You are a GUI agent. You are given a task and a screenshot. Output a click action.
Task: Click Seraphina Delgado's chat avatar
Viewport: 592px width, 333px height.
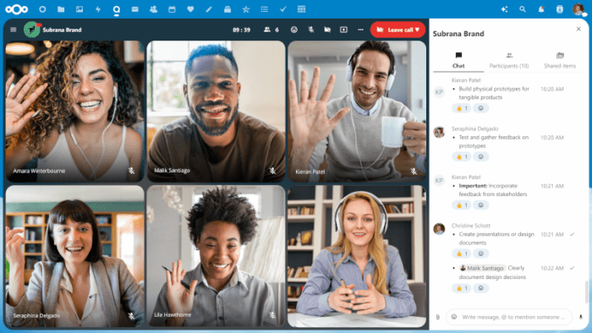[x=439, y=132]
